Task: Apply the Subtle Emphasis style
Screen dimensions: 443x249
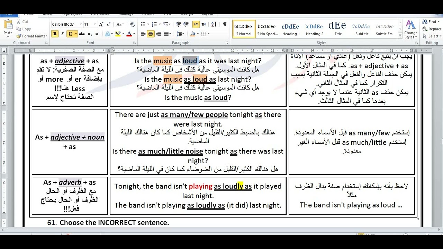Action: [386, 29]
